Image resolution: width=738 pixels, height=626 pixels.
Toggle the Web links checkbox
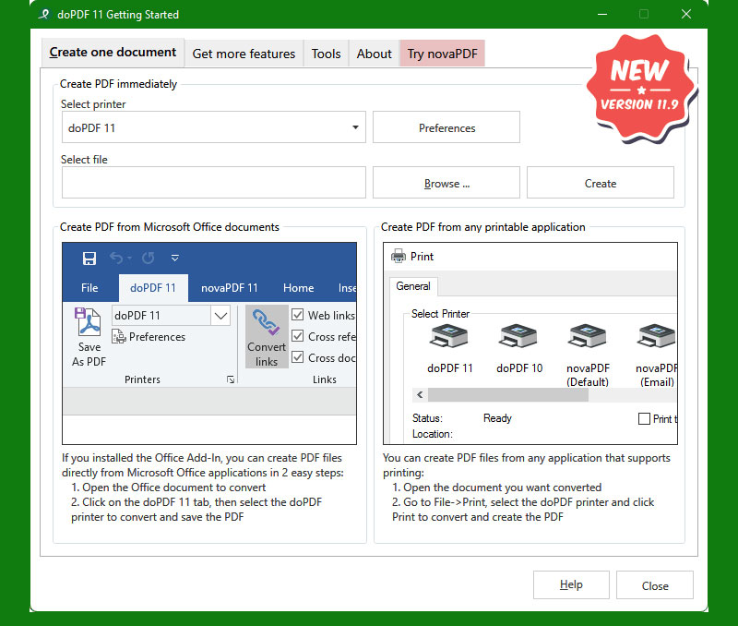click(x=297, y=315)
